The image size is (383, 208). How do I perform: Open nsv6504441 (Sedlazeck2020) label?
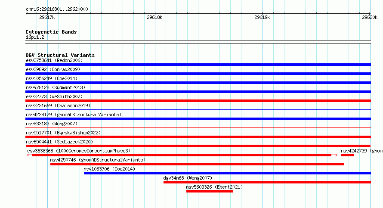[59, 142]
